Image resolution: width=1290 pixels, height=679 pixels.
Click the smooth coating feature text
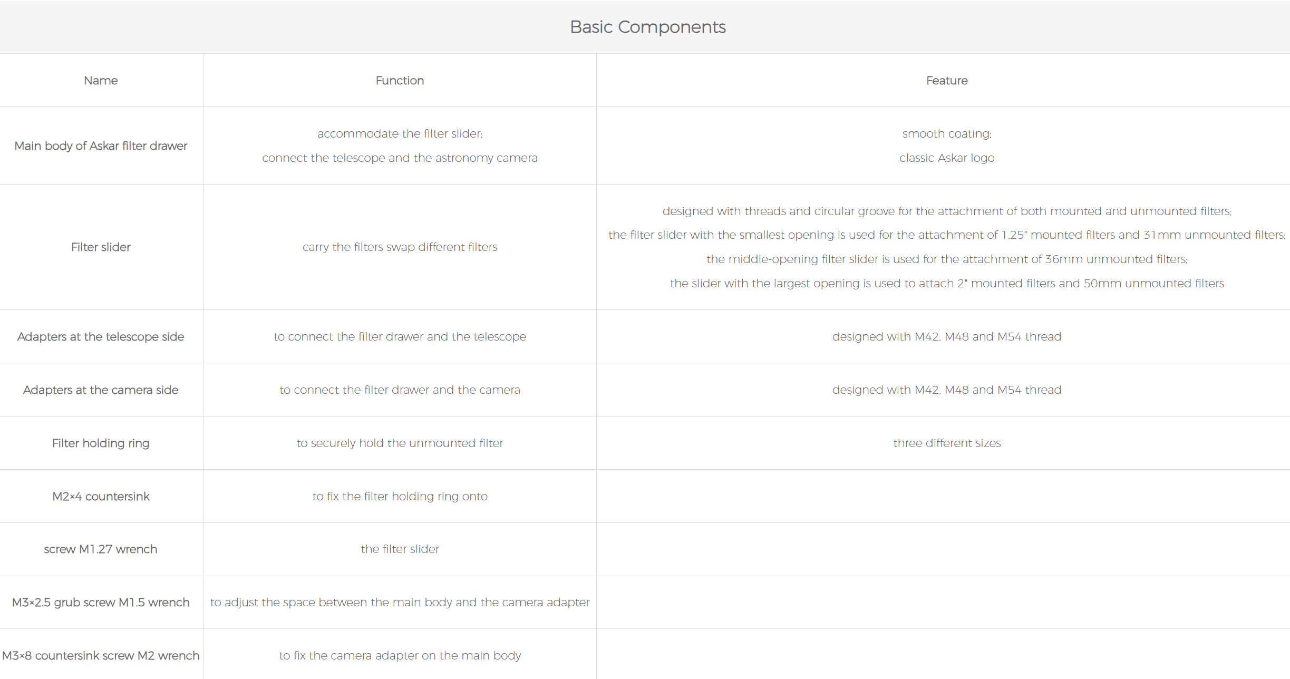[x=947, y=134]
